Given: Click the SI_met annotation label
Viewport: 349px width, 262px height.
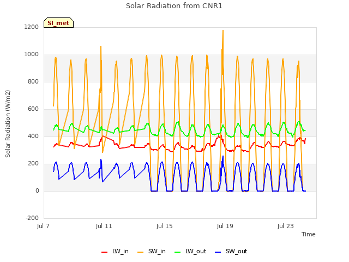Looking at the screenshot, I should (58, 23).
